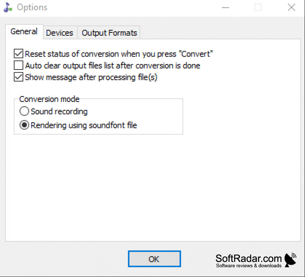Confirm settings with the OK button
Image resolution: width=305 pixels, height=277 pixels.
[154, 259]
